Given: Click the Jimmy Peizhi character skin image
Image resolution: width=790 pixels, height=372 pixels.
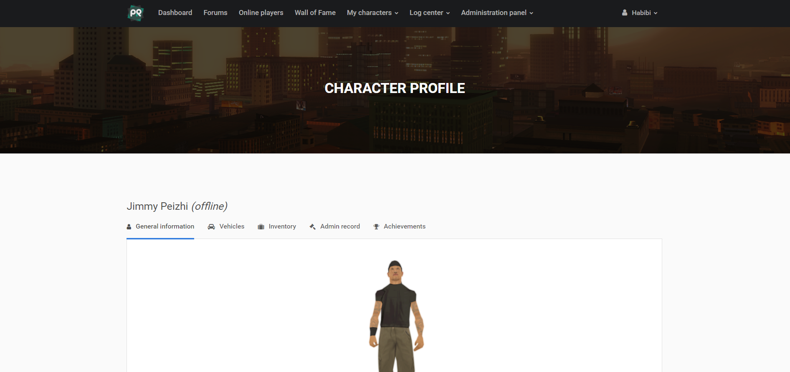Looking at the screenshot, I should coord(396,316).
